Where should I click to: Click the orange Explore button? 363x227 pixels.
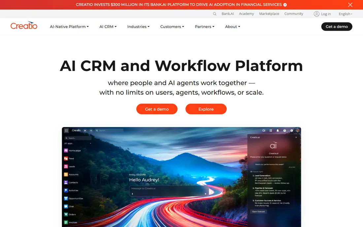click(x=206, y=109)
